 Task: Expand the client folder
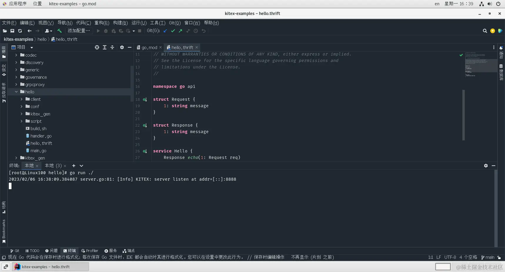[x=21, y=99]
